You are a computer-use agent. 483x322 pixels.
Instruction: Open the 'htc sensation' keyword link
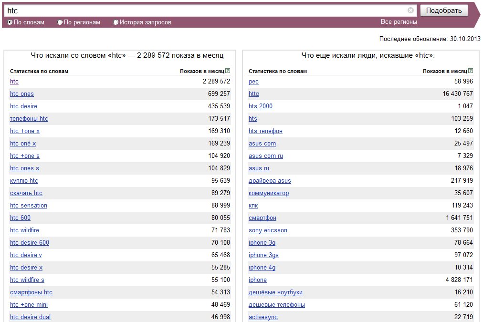(x=28, y=205)
